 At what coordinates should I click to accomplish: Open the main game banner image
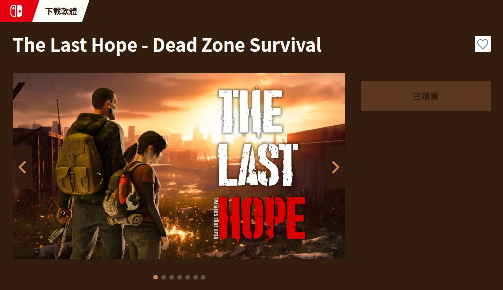(x=179, y=166)
